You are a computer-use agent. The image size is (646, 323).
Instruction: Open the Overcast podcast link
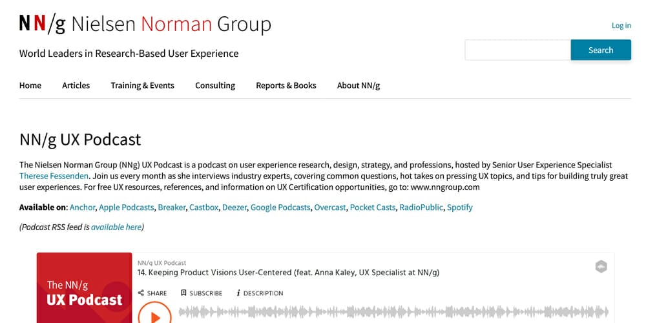pyautogui.click(x=330, y=207)
